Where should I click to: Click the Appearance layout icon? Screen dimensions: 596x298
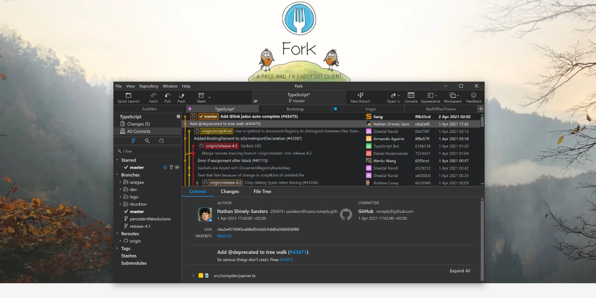pos(430,95)
